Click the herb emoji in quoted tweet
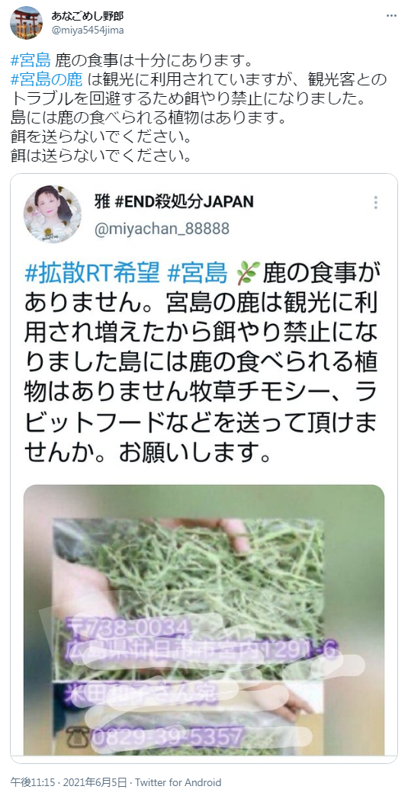This screenshot has width=408, height=796. (249, 274)
